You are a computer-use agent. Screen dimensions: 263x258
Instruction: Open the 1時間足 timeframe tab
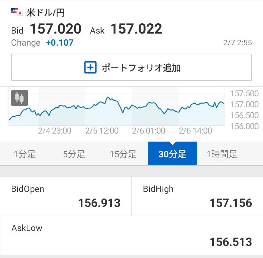(222, 154)
